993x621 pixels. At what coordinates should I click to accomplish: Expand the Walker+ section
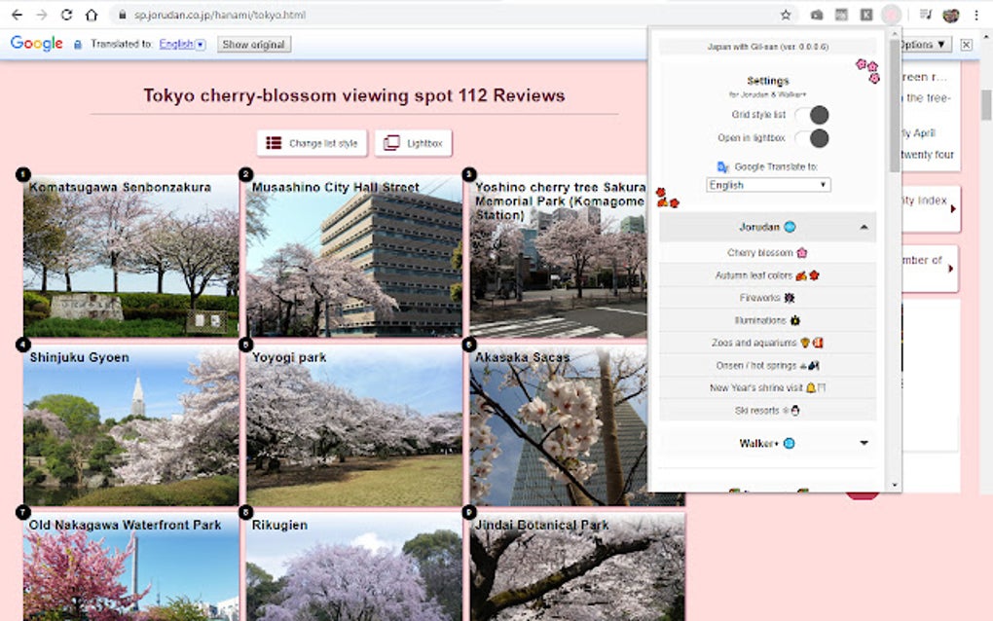[767, 443]
